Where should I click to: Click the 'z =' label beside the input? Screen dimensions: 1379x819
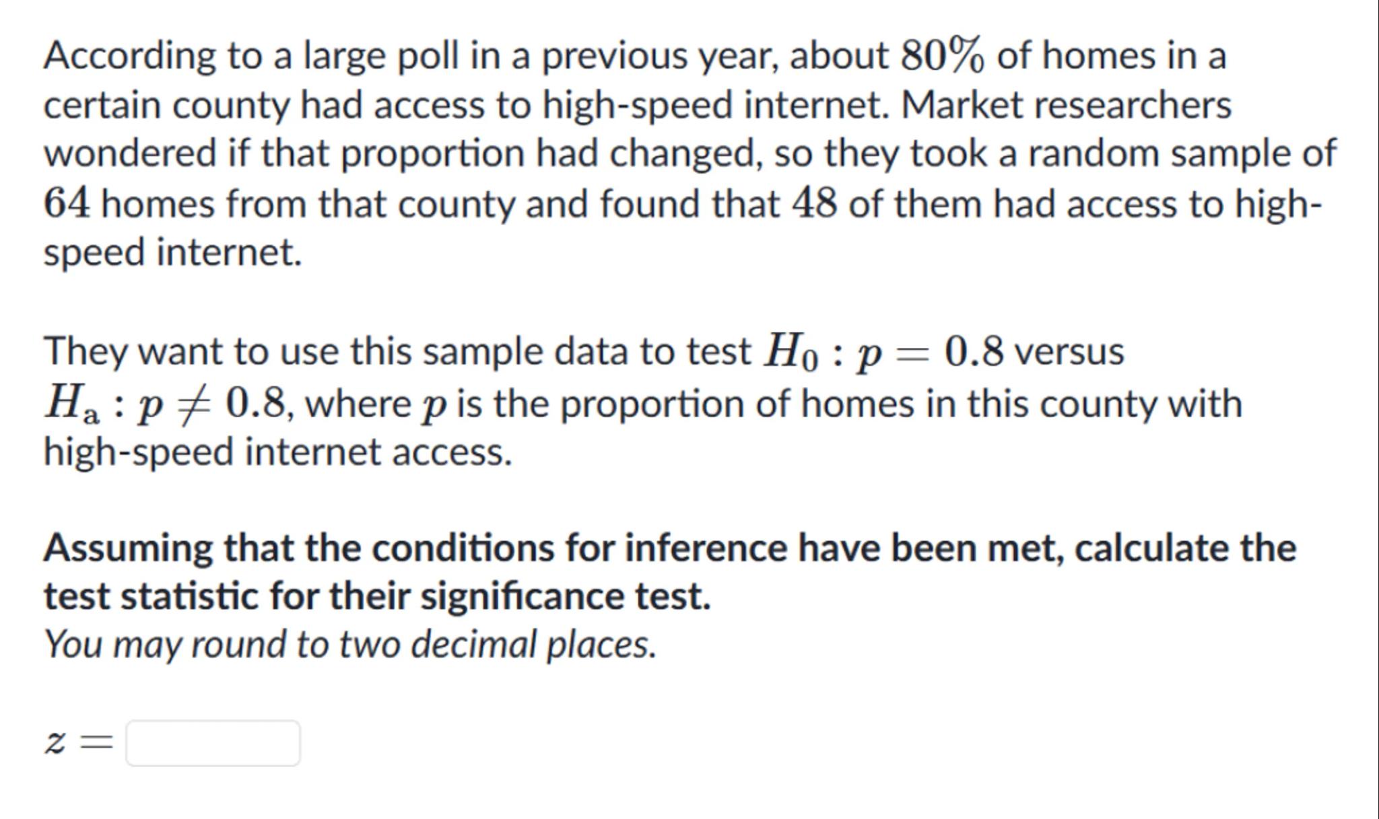tap(79, 743)
